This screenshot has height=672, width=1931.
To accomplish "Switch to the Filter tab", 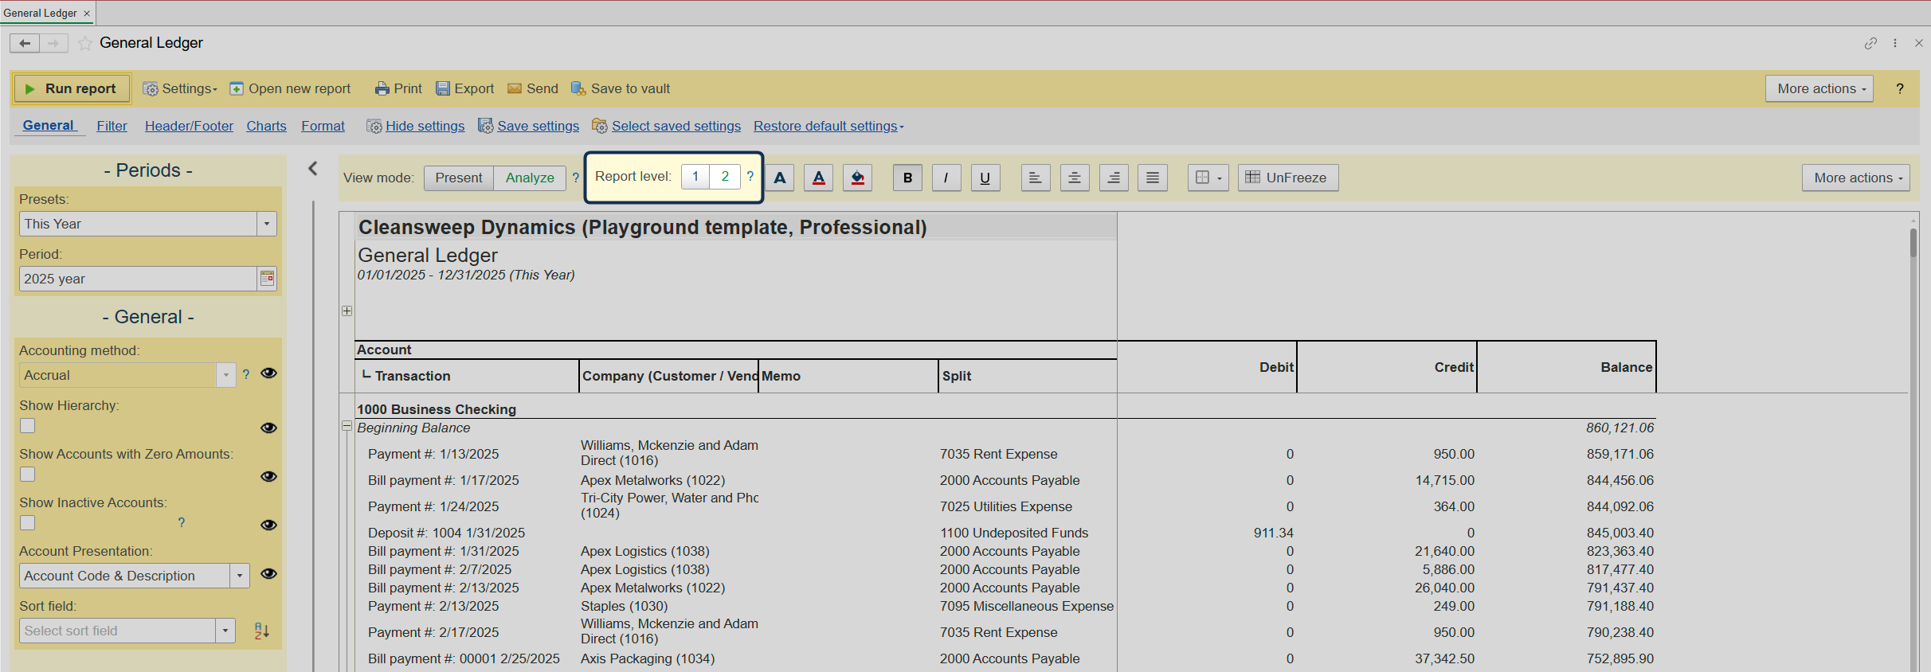I will point(112,126).
